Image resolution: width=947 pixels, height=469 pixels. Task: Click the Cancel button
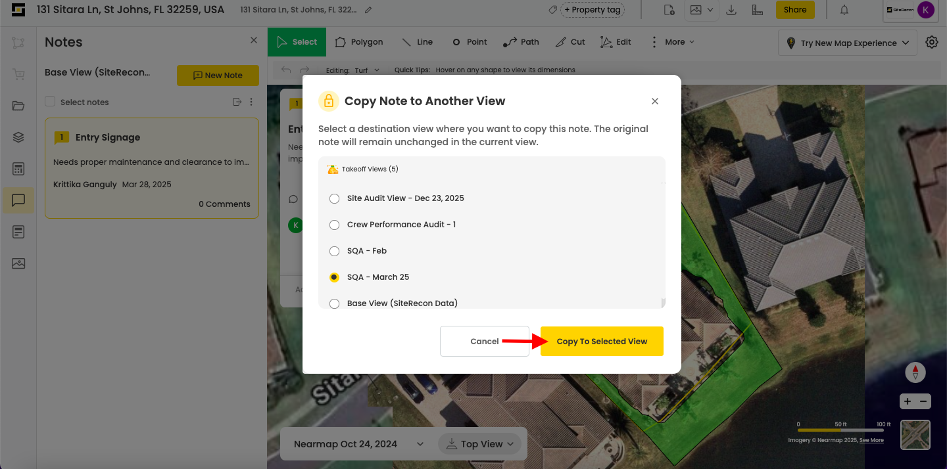(x=485, y=342)
